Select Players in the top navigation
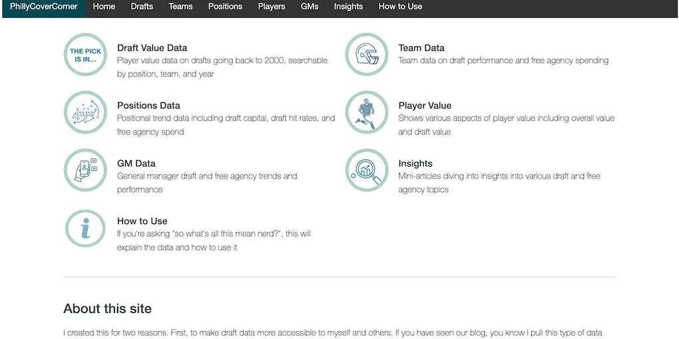 click(272, 7)
